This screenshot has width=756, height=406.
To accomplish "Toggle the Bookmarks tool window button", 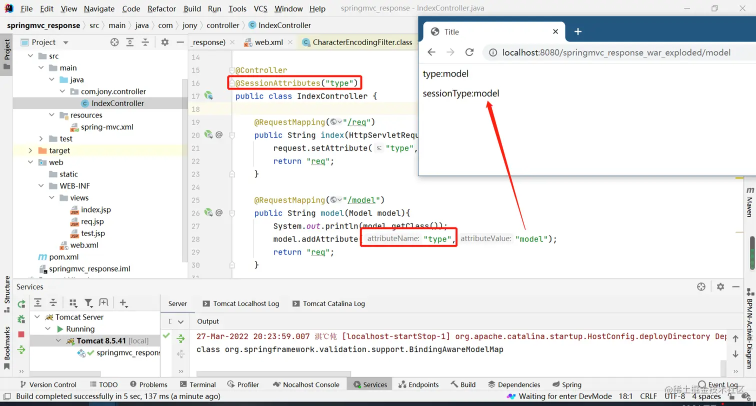I will 7,348.
